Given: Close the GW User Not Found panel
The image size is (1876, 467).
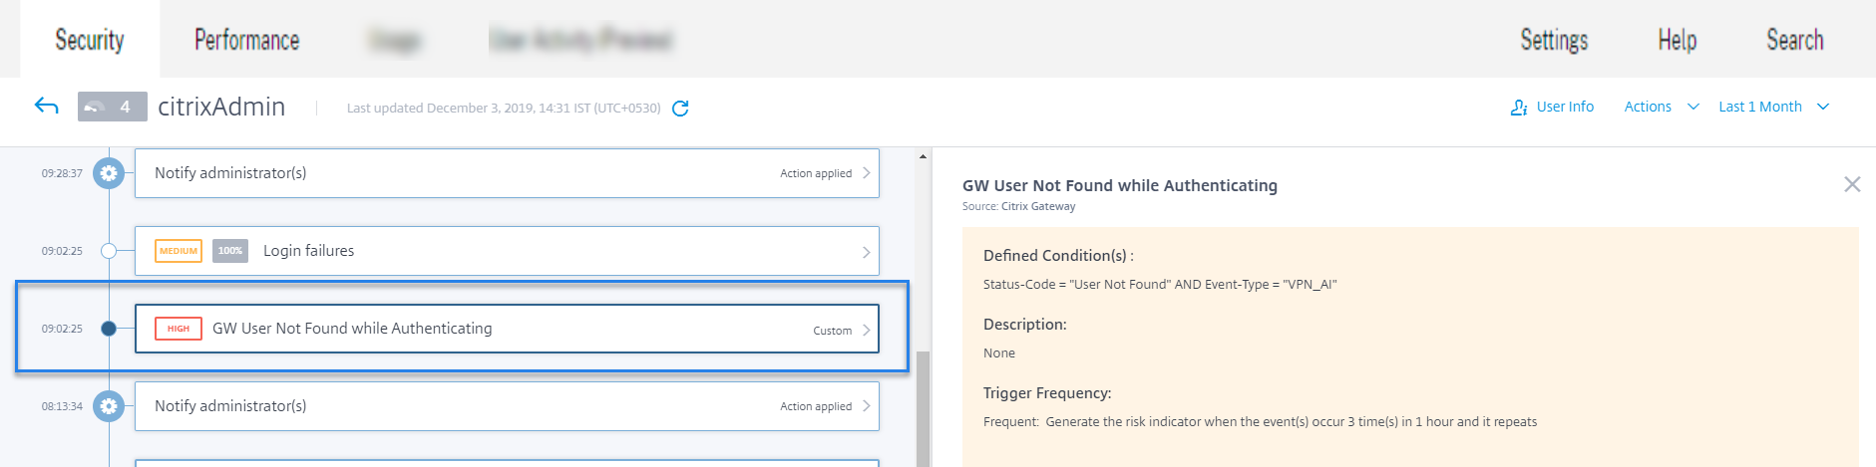Looking at the screenshot, I should 1852,184.
